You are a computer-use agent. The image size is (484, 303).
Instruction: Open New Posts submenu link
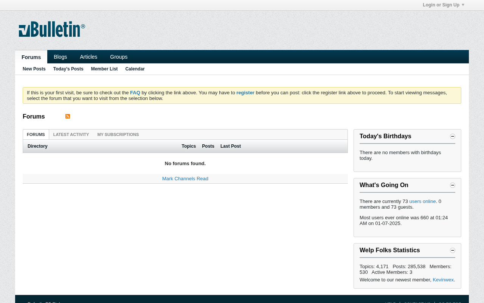pyautogui.click(x=34, y=69)
